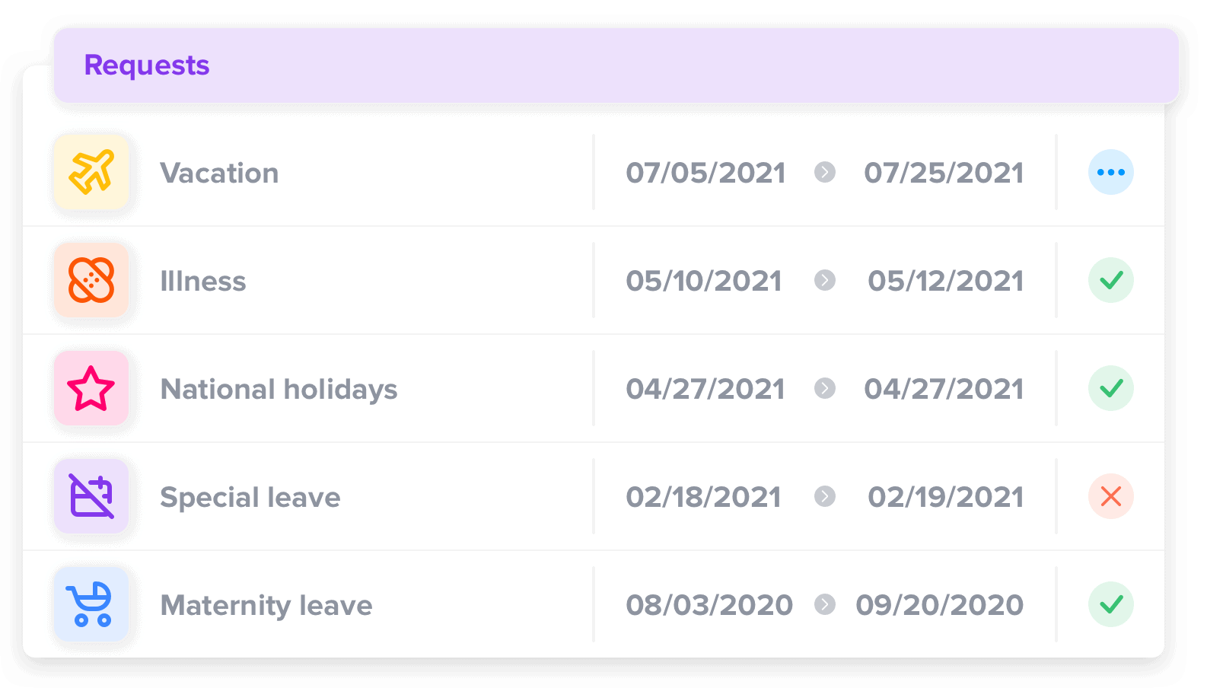Image resolution: width=1207 pixels, height=688 pixels.
Task: Select the stroller icon for Maternity leave
Action: (x=91, y=605)
